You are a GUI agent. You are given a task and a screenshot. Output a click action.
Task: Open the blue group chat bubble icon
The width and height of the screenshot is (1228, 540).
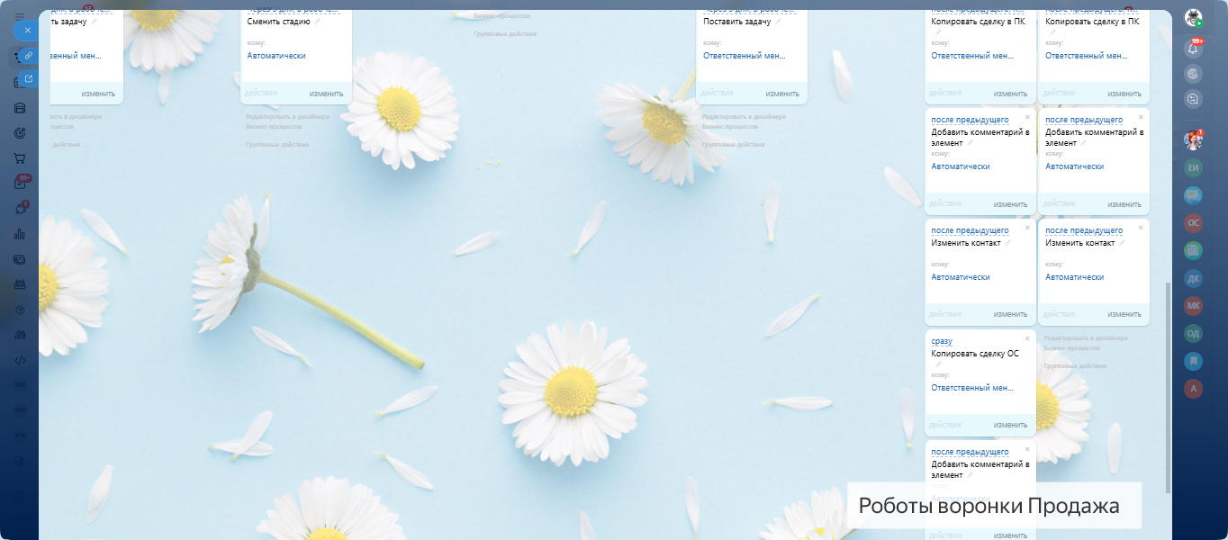click(1193, 194)
